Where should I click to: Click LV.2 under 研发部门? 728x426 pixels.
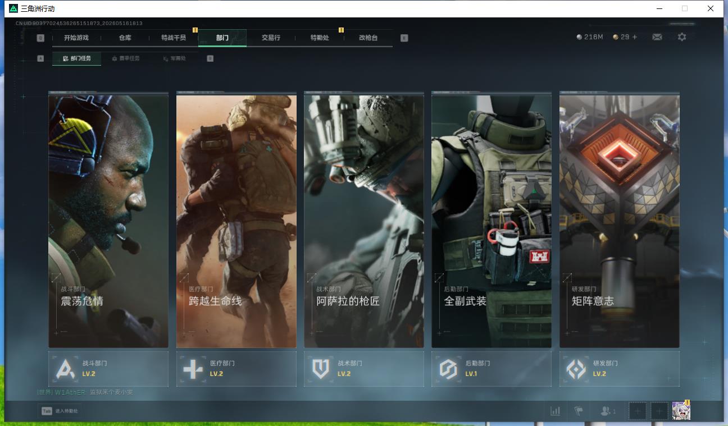(599, 374)
